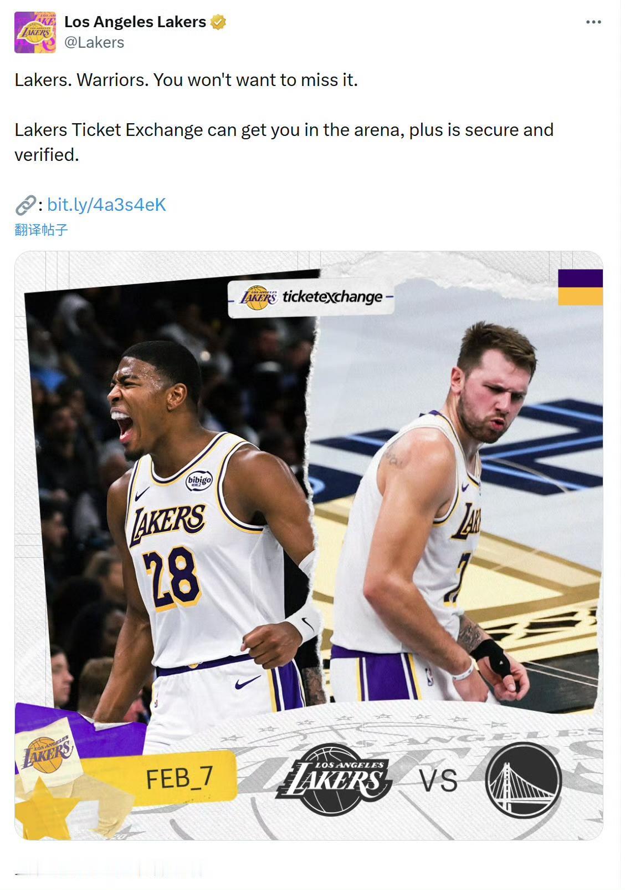
Task: Click the FEB_7 yellow date label
Action: click(x=179, y=777)
